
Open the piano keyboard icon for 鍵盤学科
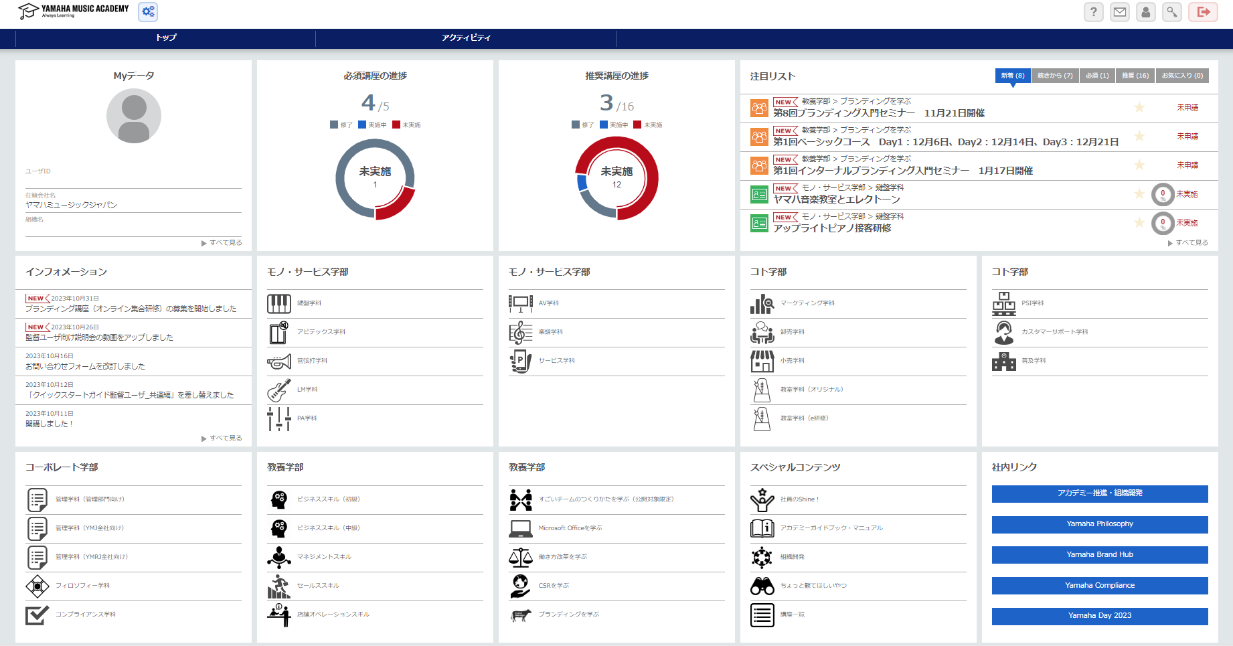[x=279, y=303]
